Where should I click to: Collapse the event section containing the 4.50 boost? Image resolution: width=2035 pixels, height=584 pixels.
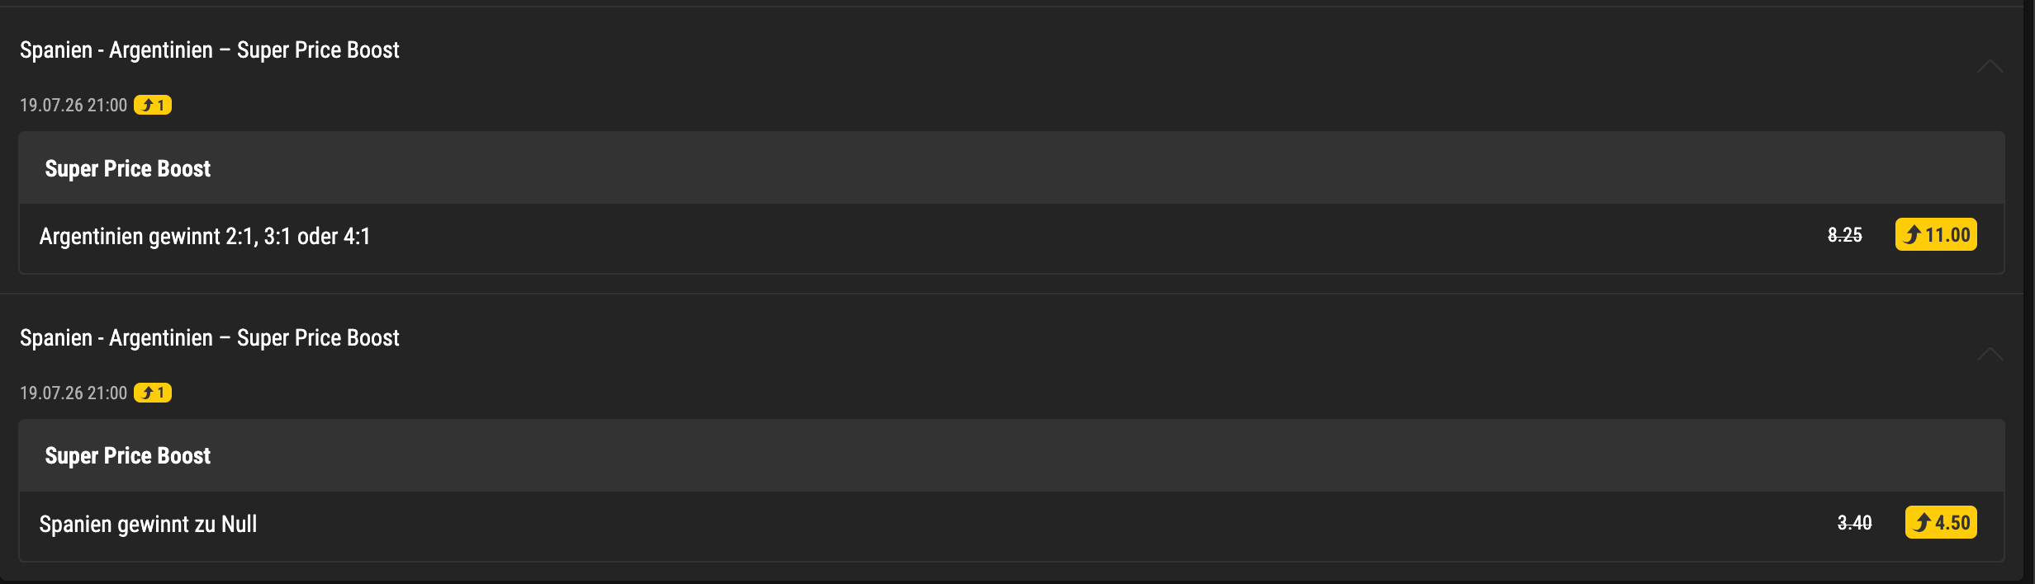point(1990,354)
